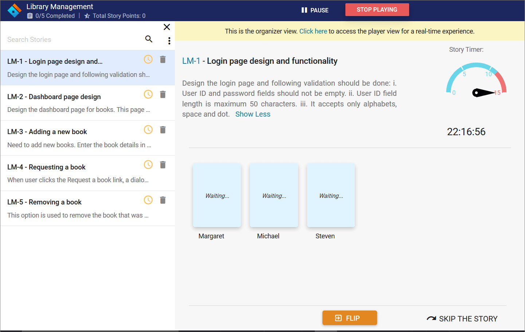Delete LM-2 using its trash icon

[x=162, y=94]
